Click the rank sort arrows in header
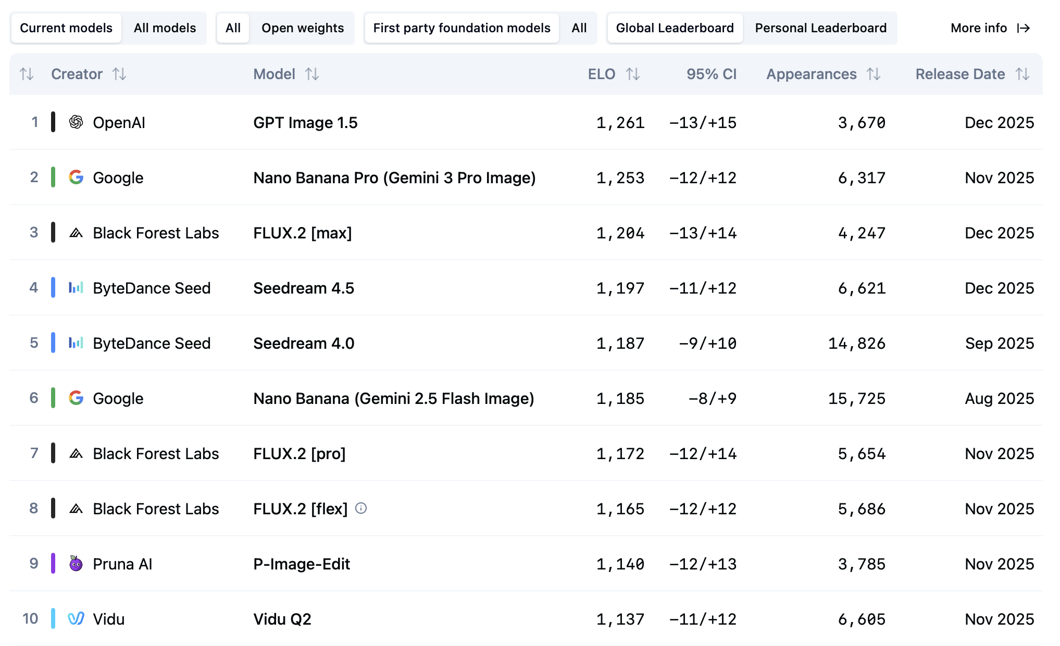Screen dimensions: 1060x646 (x=27, y=74)
